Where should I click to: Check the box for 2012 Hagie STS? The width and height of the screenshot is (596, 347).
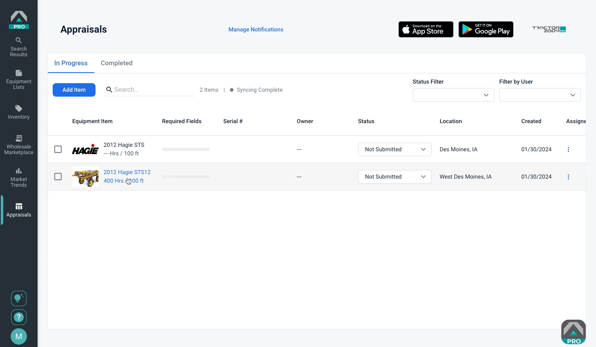(x=58, y=149)
